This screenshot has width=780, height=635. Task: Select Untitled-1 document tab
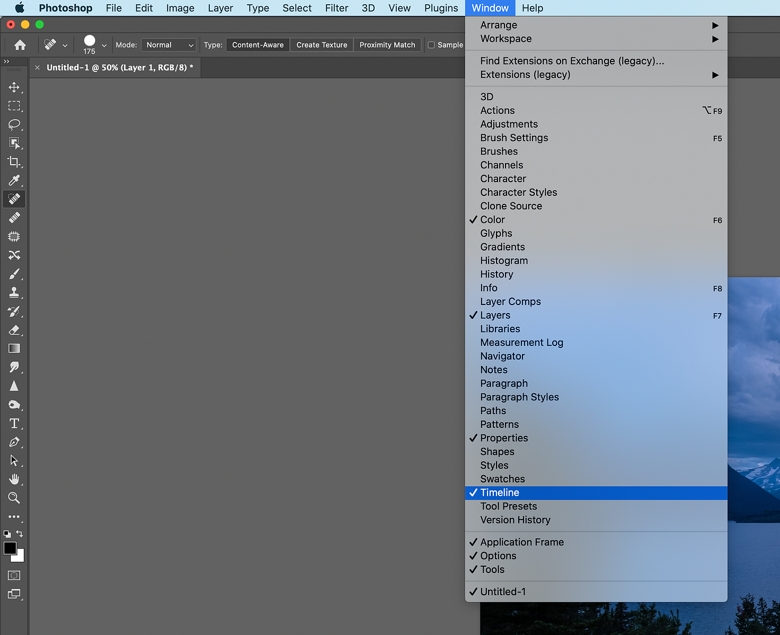[x=120, y=68]
